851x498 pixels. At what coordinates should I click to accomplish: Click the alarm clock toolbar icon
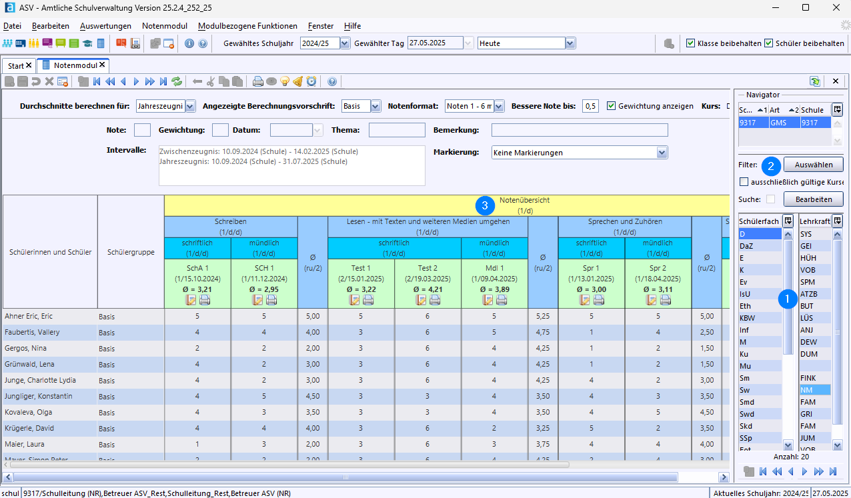point(311,81)
